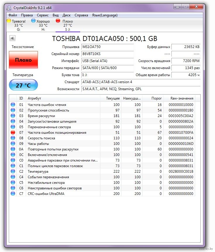Screen dimensions: 215x252
Task: Open the Диск menu
Action: (x=66, y=15)
